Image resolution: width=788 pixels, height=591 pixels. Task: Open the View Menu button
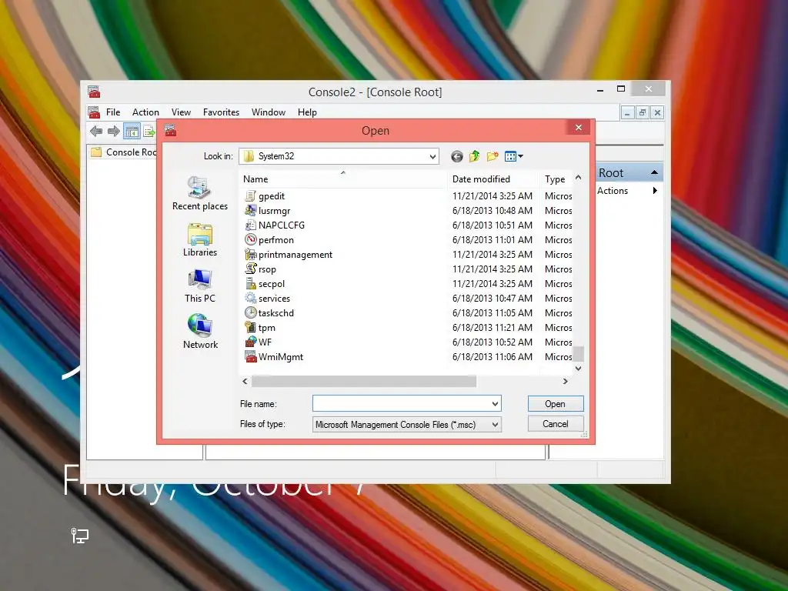tap(513, 157)
